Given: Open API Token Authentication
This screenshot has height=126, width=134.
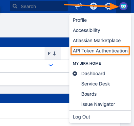Looking at the screenshot, I should pyautogui.click(x=100, y=51).
